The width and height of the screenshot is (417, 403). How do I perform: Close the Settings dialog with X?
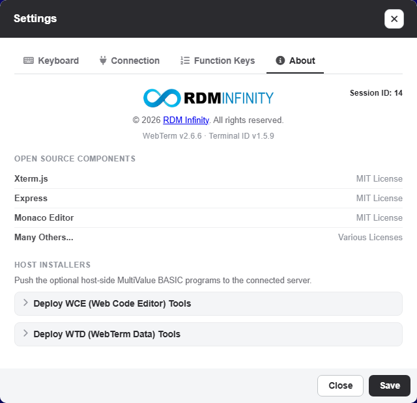click(x=394, y=19)
